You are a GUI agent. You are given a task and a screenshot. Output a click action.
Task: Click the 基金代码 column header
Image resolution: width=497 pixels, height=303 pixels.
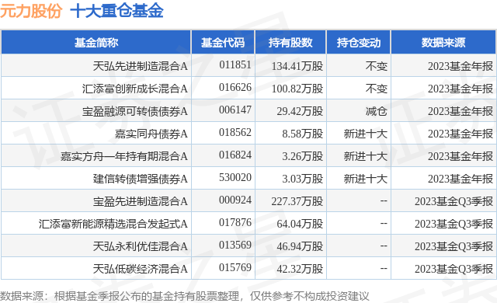[223, 43]
